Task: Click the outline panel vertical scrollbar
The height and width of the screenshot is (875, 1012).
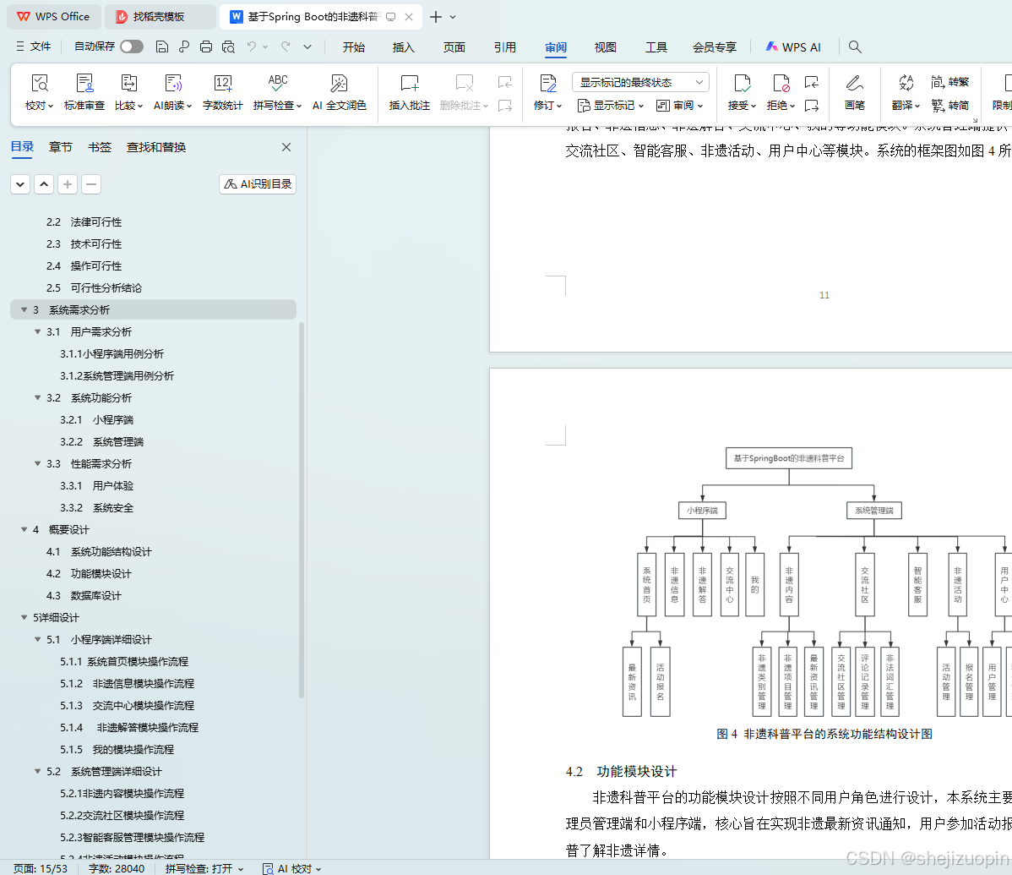Action: (301, 510)
